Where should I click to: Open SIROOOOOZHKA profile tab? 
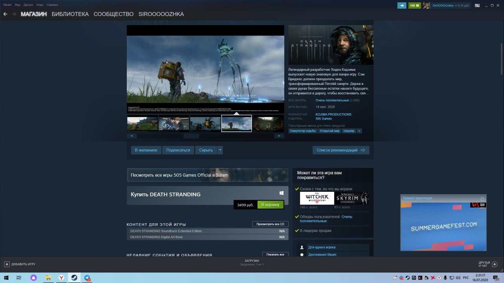tap(161, 14)
